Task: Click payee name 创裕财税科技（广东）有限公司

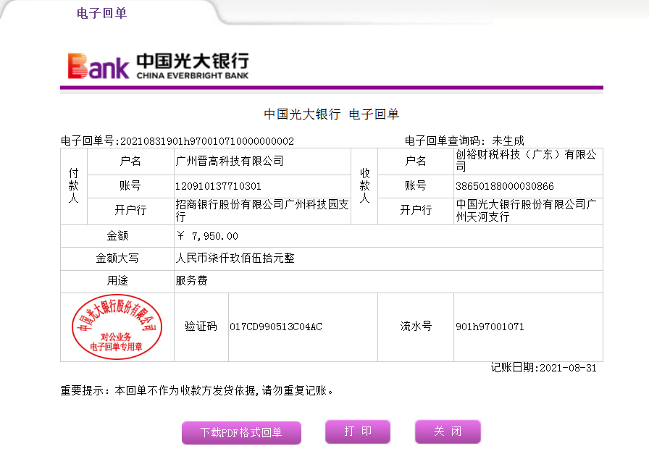Action: click(x=526, y=161)
